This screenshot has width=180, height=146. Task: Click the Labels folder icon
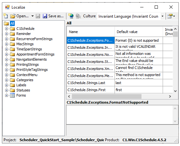pyautogui.click(x=13, y=85)
